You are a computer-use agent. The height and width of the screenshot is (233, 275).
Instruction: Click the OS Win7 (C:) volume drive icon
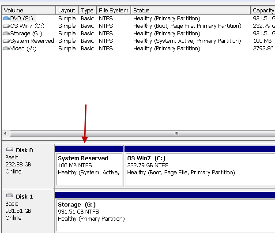6,26
